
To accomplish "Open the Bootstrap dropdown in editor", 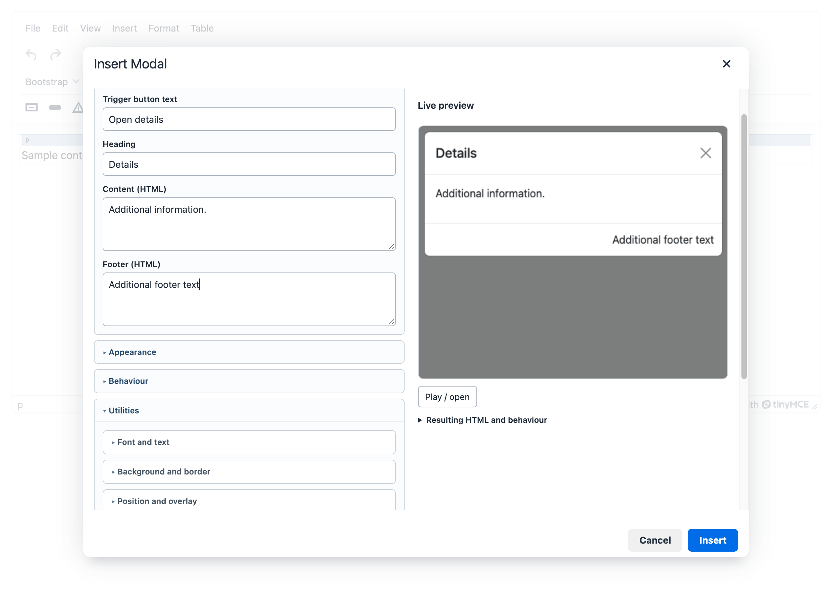I will [x=52, y=82].
